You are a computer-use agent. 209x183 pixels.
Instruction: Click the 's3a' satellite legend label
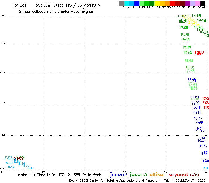pyautogui.click(x=195, y=175)
